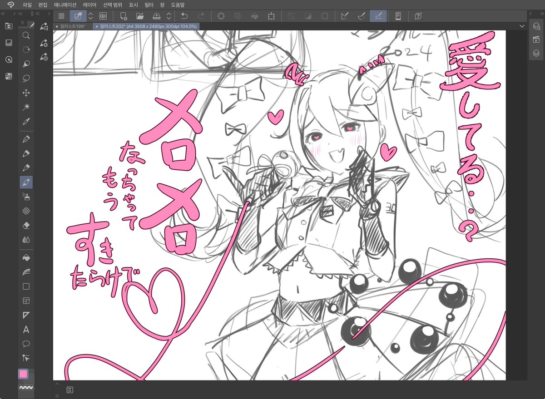
Task: Open the 도움말 menu
Action: (178, 4)
